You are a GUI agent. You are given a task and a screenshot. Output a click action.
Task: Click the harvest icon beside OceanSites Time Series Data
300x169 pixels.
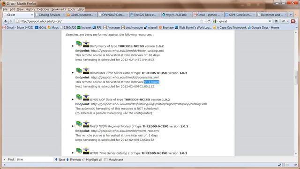coord(86,70)
